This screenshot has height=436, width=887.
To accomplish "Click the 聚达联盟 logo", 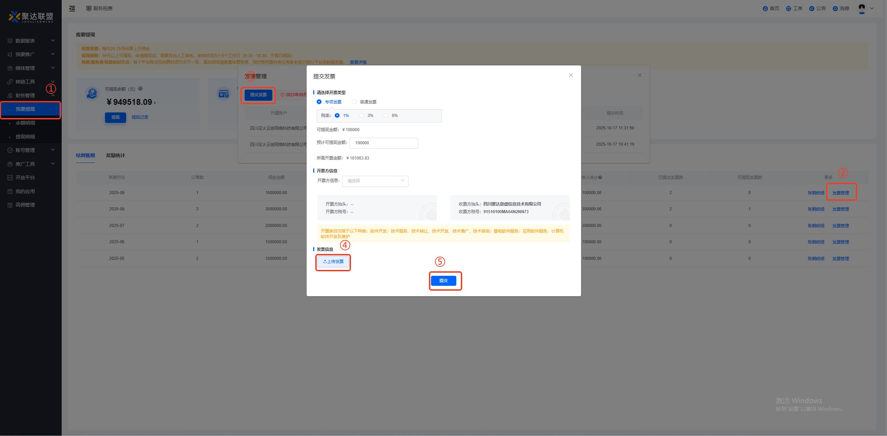I will coord(31,17).
